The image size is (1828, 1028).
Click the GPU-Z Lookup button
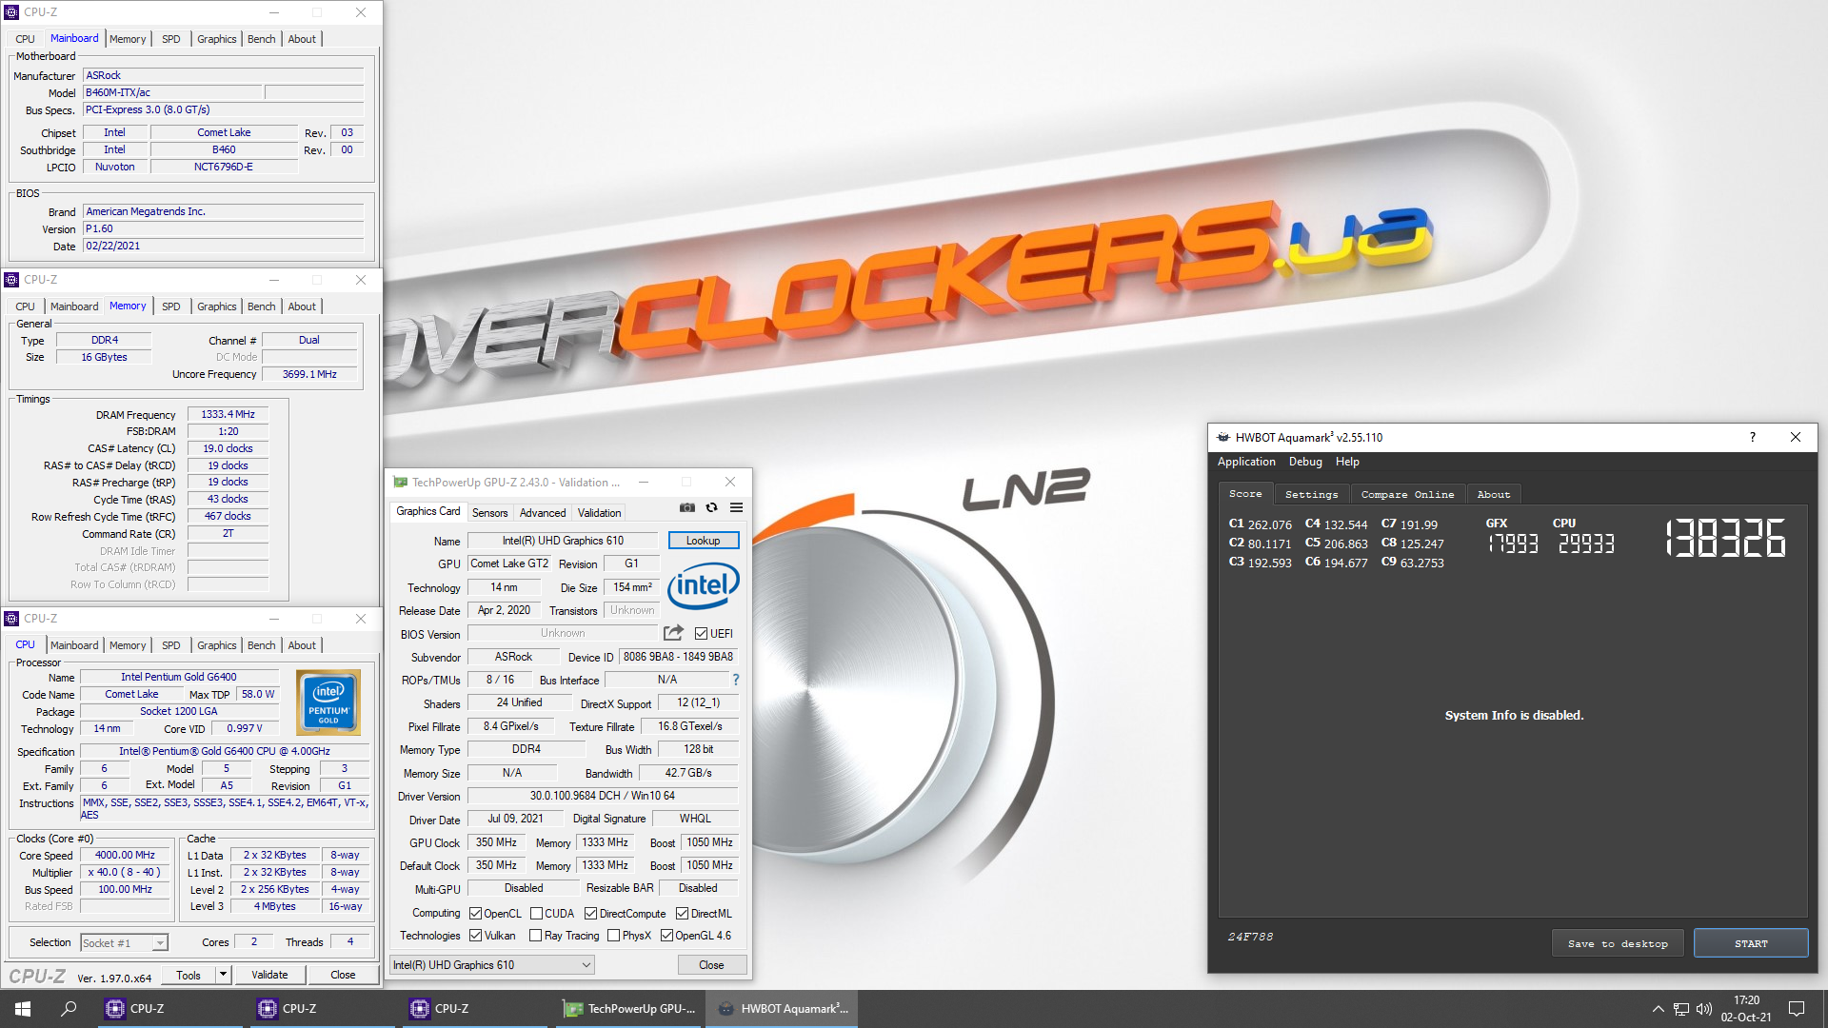(x=704, y=541)
